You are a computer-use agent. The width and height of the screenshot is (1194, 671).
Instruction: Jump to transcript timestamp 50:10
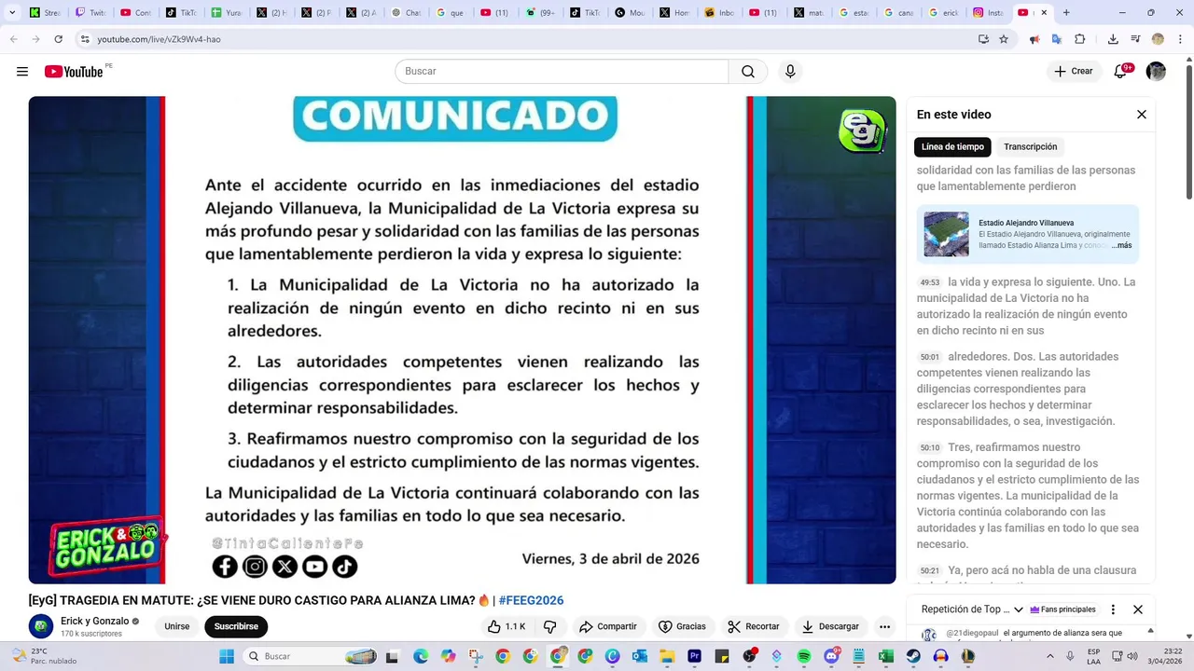tap(930, 447)
